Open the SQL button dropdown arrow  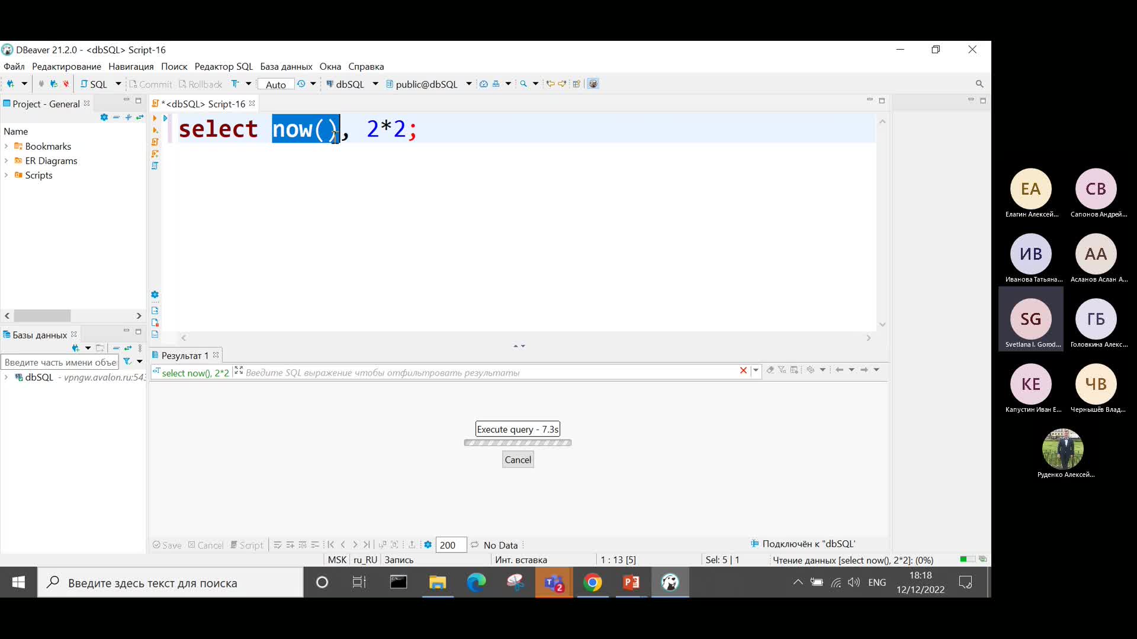[118, 84]
